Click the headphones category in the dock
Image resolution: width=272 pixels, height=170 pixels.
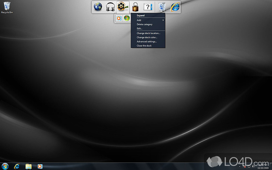pyautogui.click(x=110, y=7)
